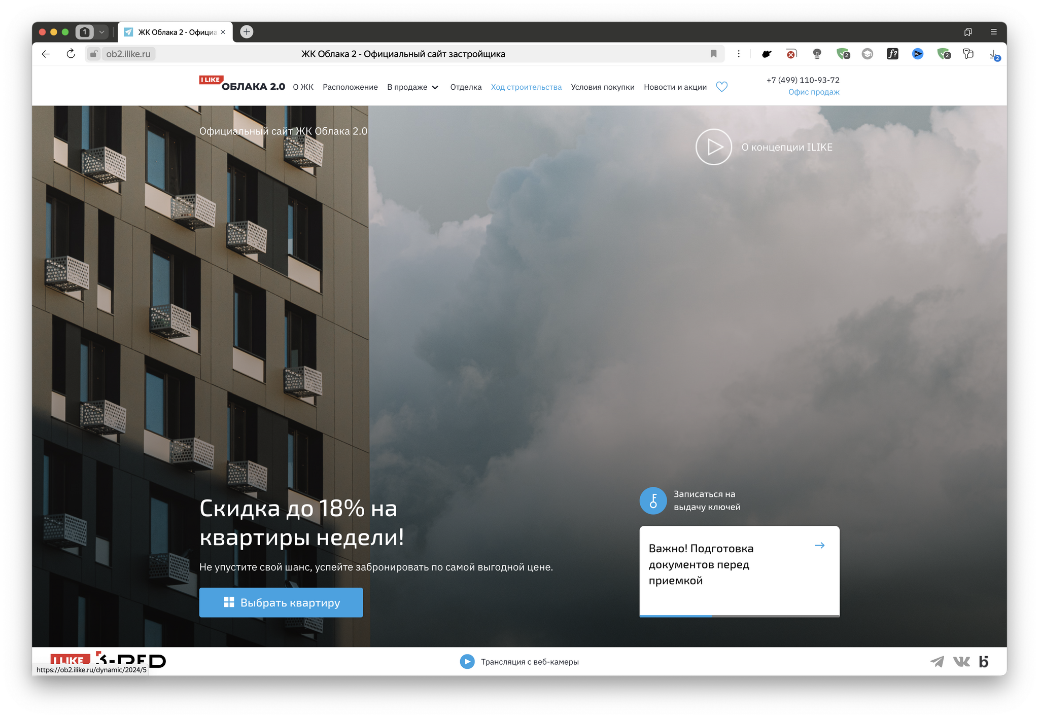This screenshot has width=1039, height=718.
Task: Click Выбрать квартиру button
Action: tap(280, 602)
